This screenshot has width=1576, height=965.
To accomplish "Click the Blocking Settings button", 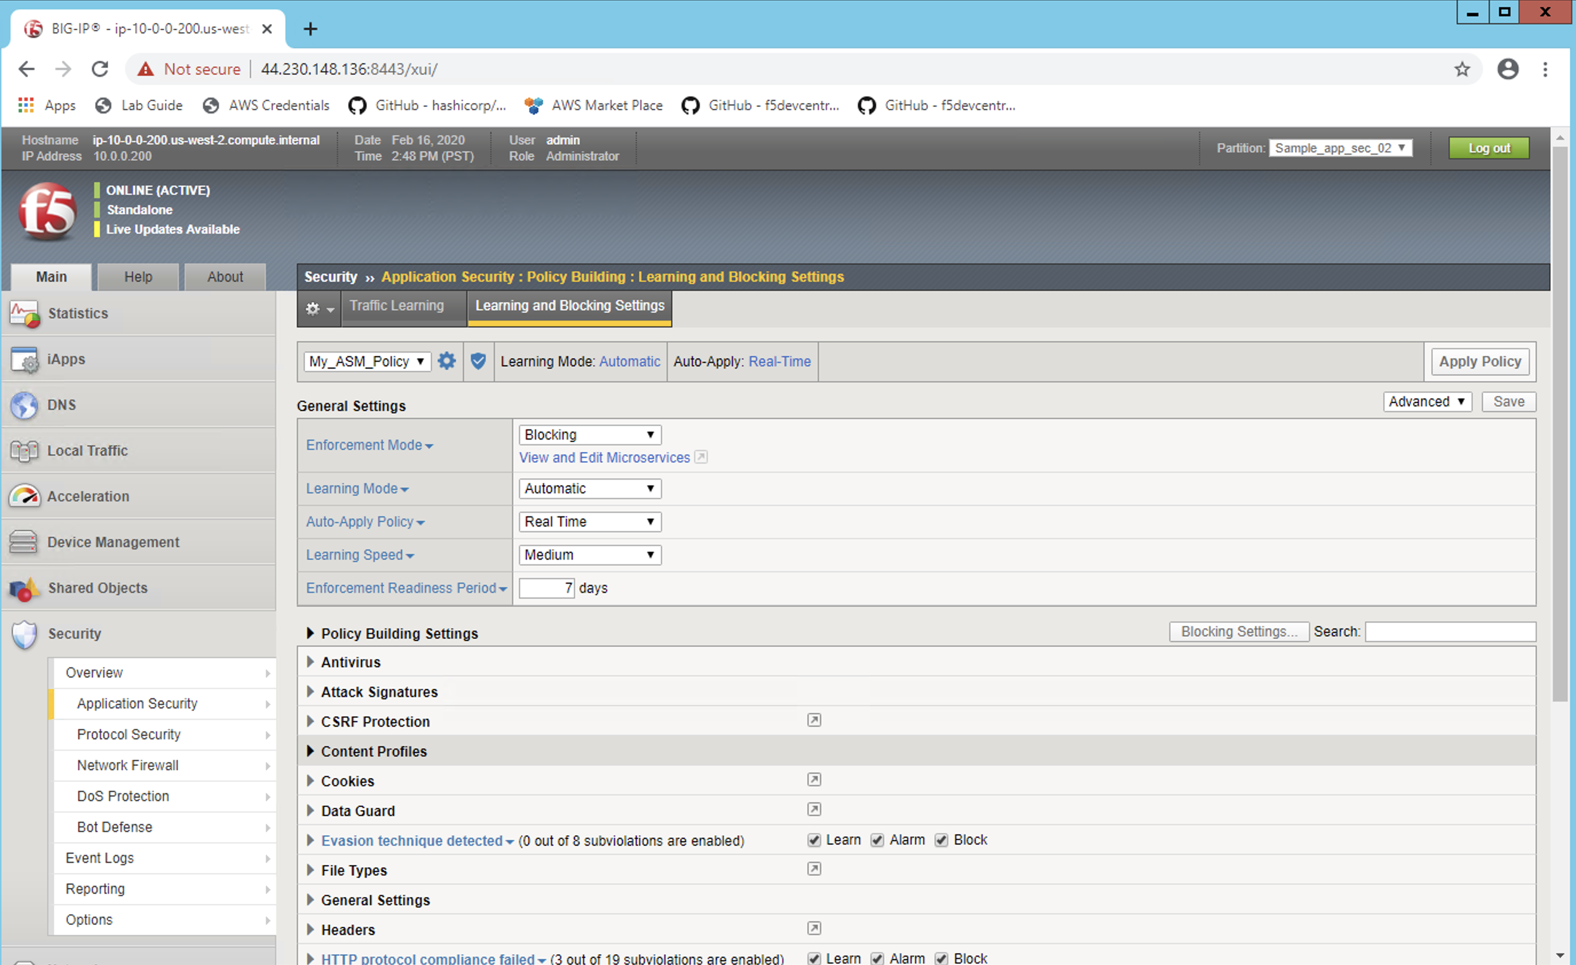I will click(1239, 632).
